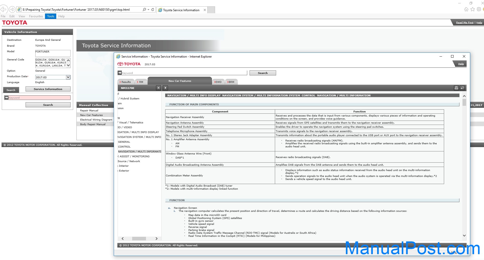The height and width of the screenshot is (260, 484).
Task: Click General Code list up-scroll arrow
Action: pyautogui.click(x=68, y=60)
